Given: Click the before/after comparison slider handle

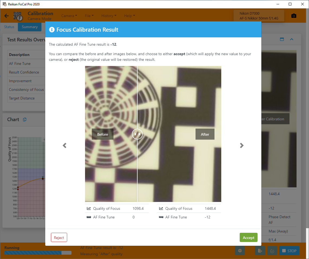Looking at the screenshot, I should pyautogui.click(x=137, y=134).
